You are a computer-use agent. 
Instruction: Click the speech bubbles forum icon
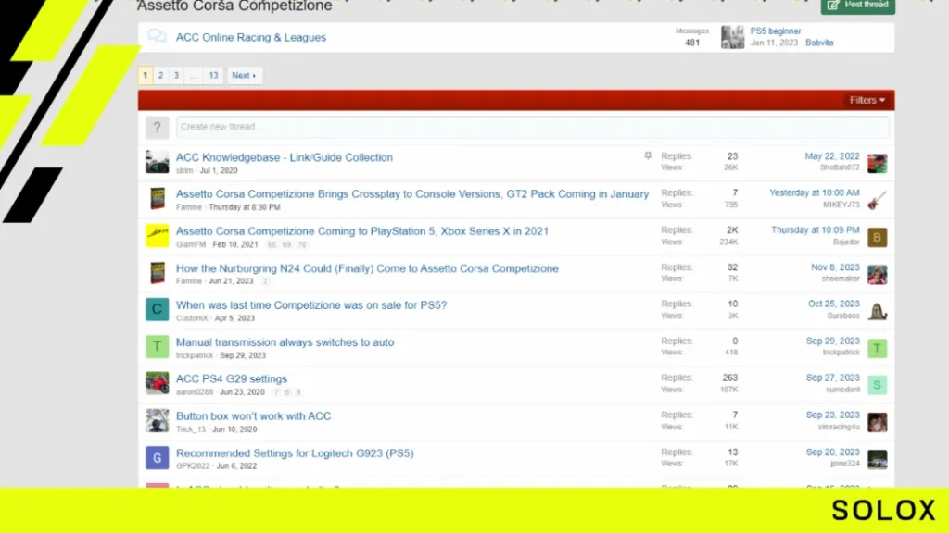157,37
